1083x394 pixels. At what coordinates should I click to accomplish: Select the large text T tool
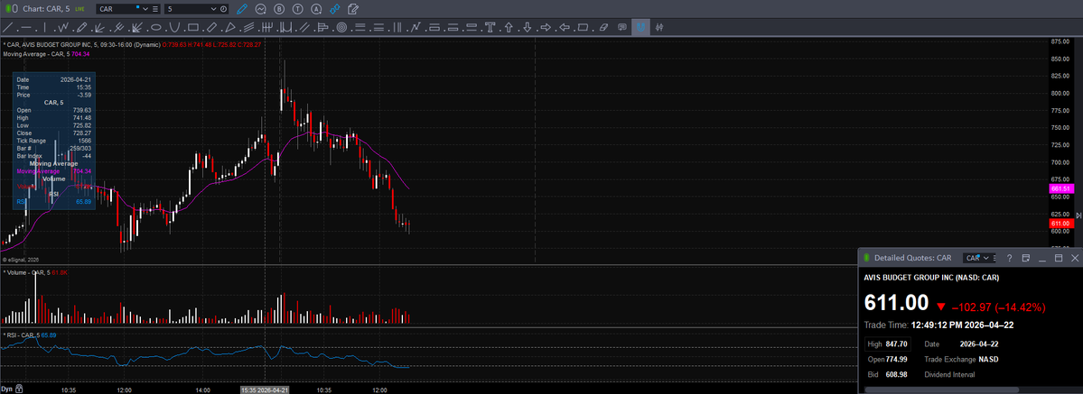pyautogui.click(x=490, y=28)
